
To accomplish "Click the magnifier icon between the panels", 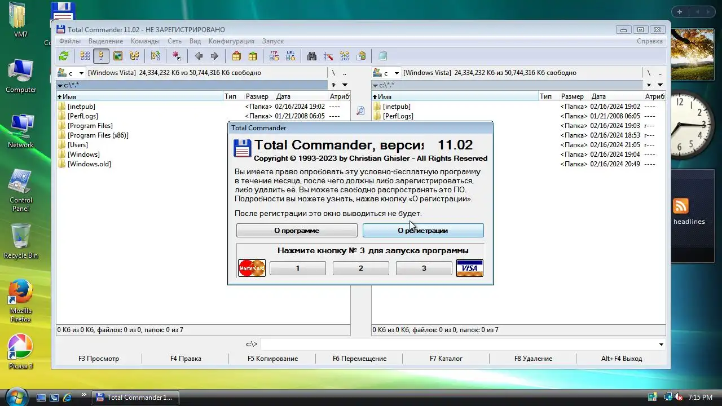I will [361, 111].
